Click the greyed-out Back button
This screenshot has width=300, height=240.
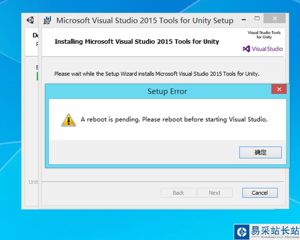[x=178, y=193]
